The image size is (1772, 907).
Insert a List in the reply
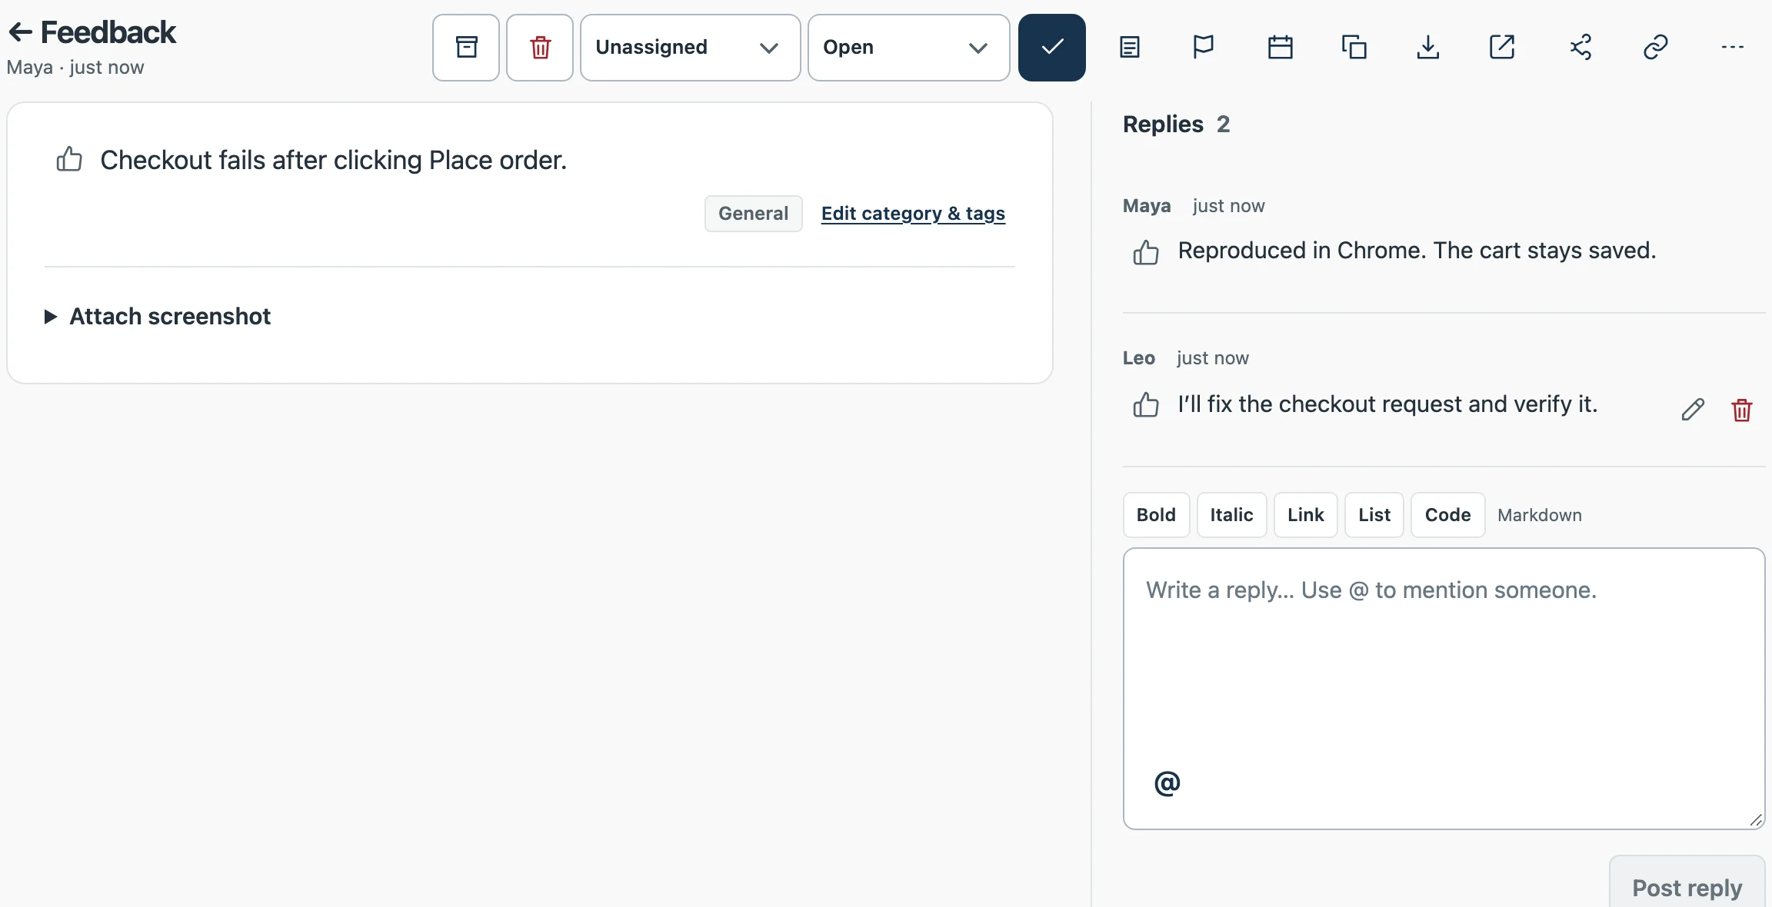(x=1374, y=515)
